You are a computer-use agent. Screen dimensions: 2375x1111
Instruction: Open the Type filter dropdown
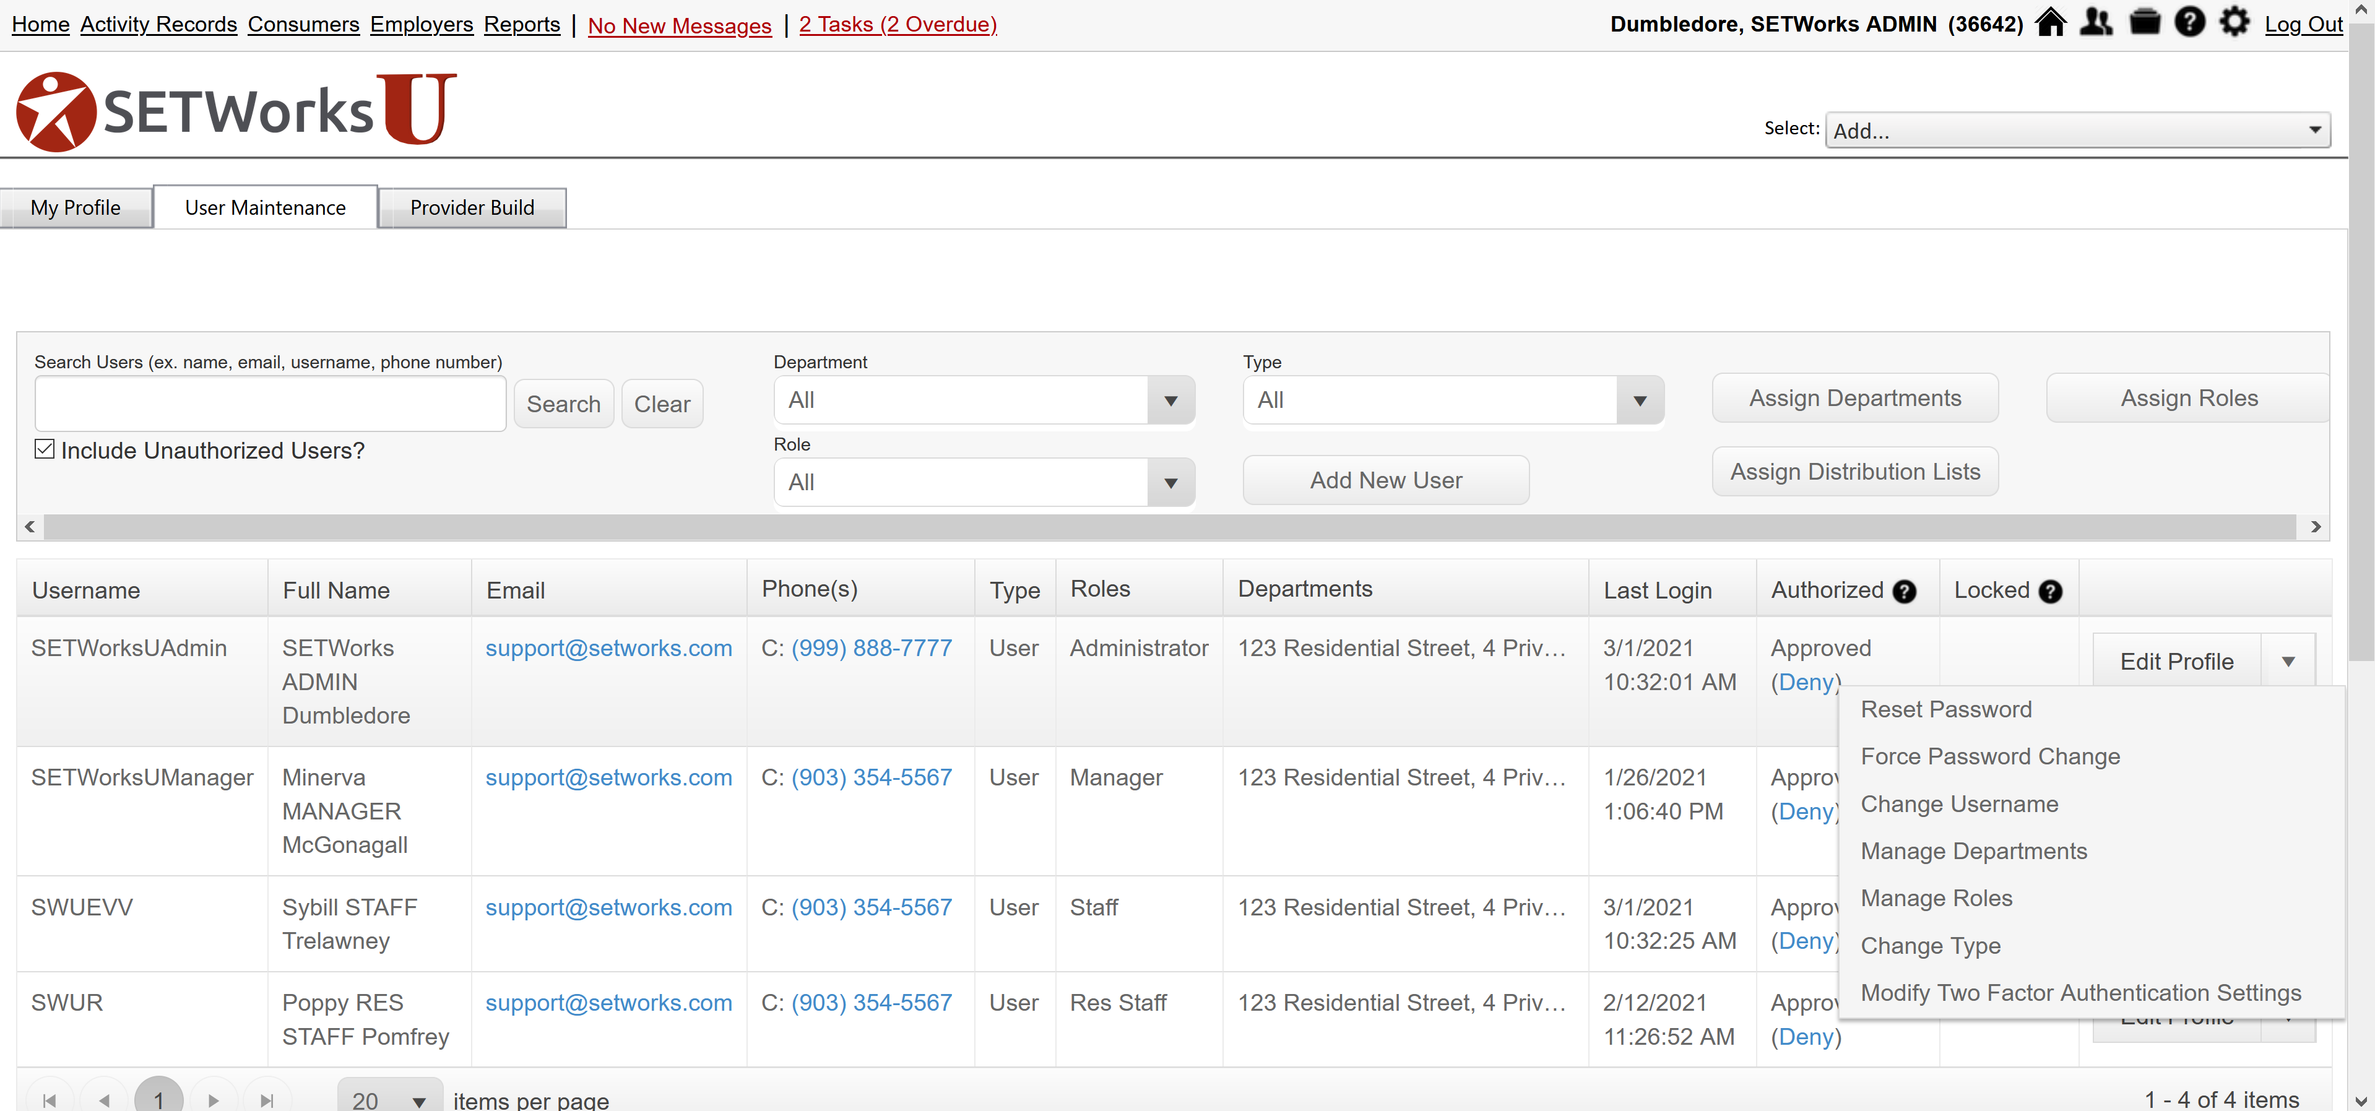click(1639, 401)
